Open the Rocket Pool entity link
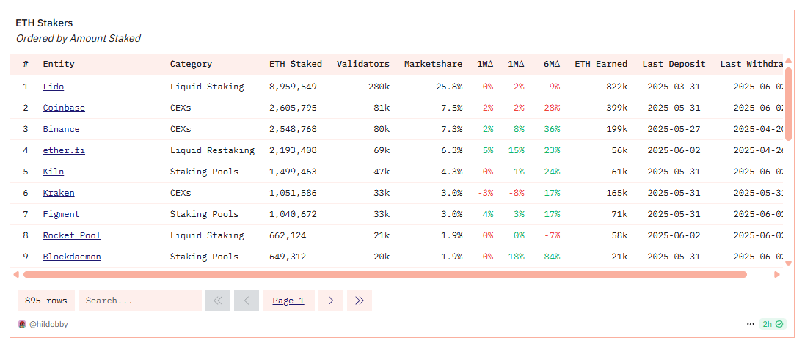This screenshot has width=802, height=346. (x=72, y=235)
